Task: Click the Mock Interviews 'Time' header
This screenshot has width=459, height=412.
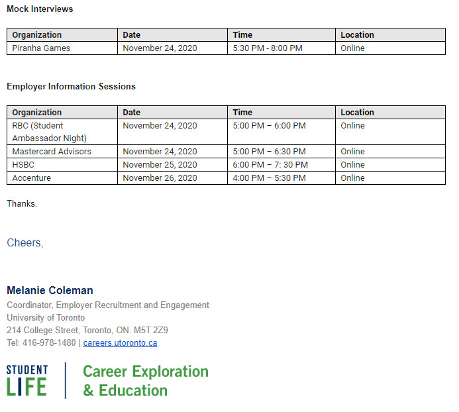Action: [x=281, y=35]
